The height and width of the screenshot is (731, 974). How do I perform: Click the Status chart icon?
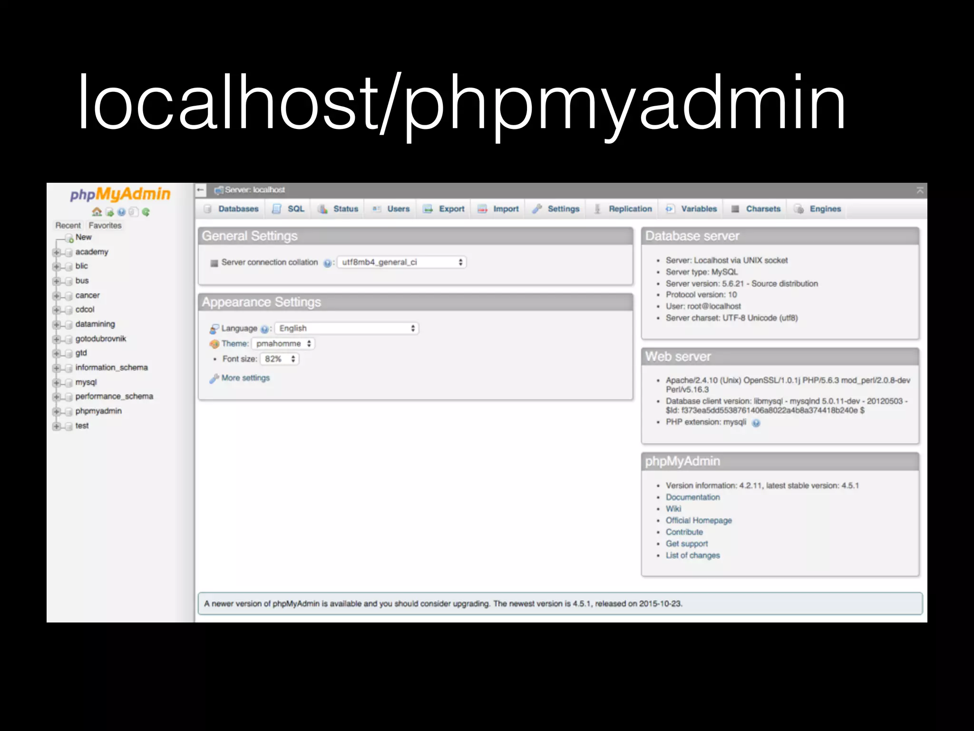pyautogui.click(x=322, y=209)
